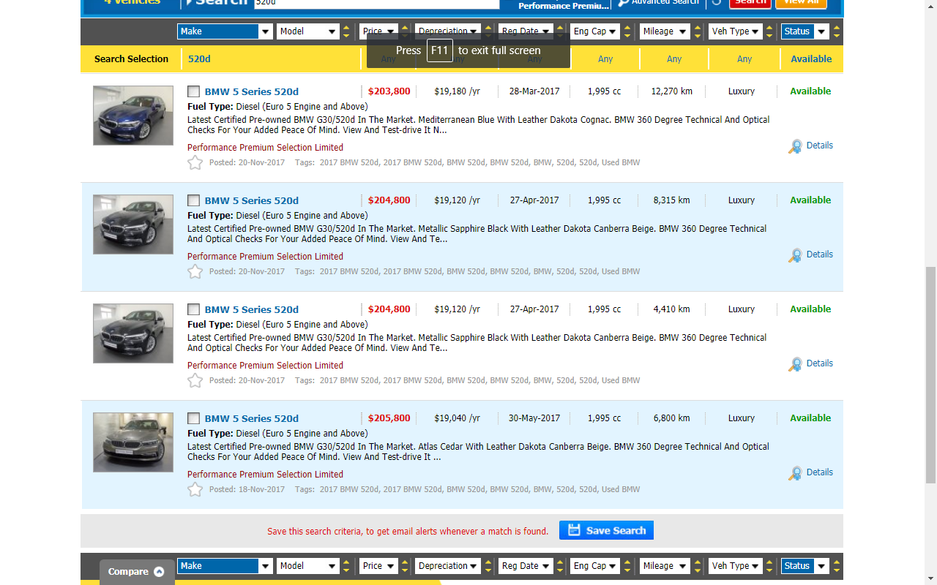The width and height of the screenshot is (937, 585).
Task: Open the Atlas Cedar BMW thumbnail photo
Action: [x=133, y=442]
